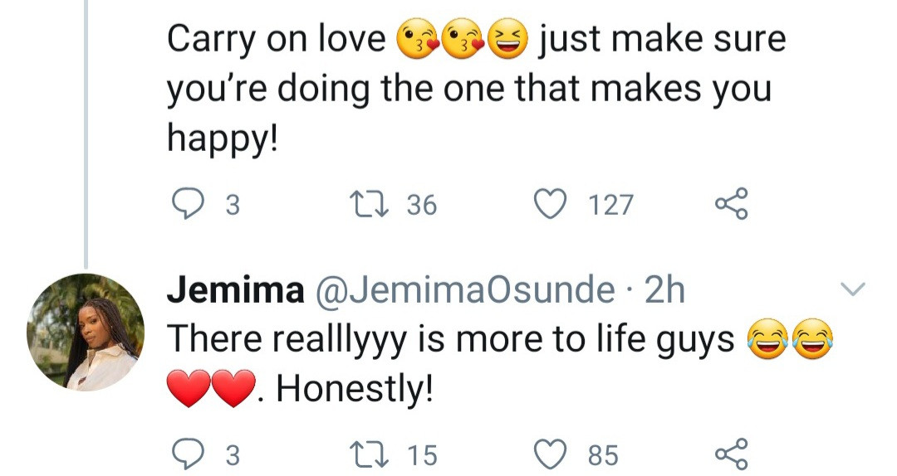
Task: Click the 15 retweets count number
Action: point(421,454)
